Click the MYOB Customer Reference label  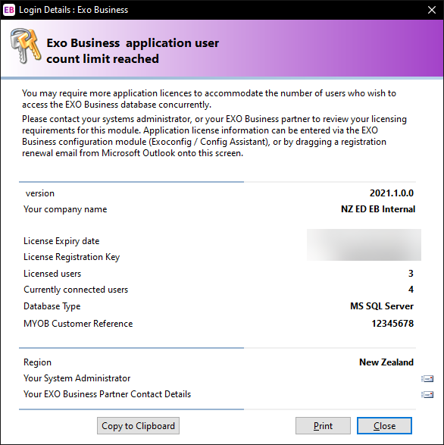(78, 324)
